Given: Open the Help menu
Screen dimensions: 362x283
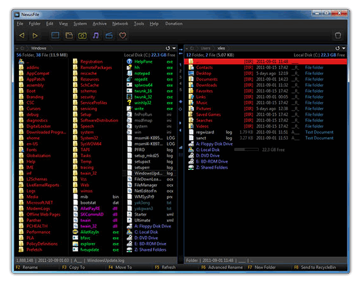Looking at the screenshot, I should [x=154, y=23].
